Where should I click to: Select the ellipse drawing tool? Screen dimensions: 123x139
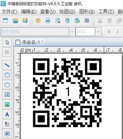coord(7,85)
